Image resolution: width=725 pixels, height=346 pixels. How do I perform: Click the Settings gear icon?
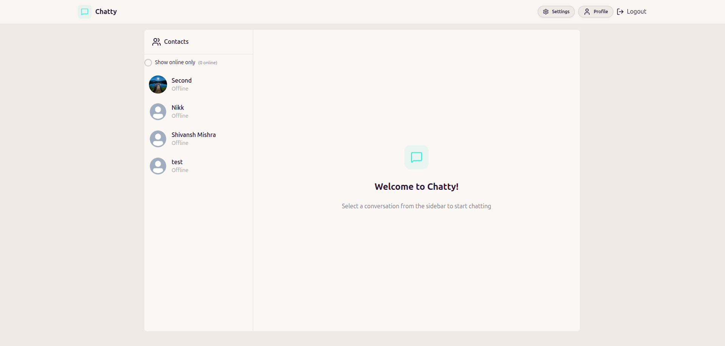[545, 12]
